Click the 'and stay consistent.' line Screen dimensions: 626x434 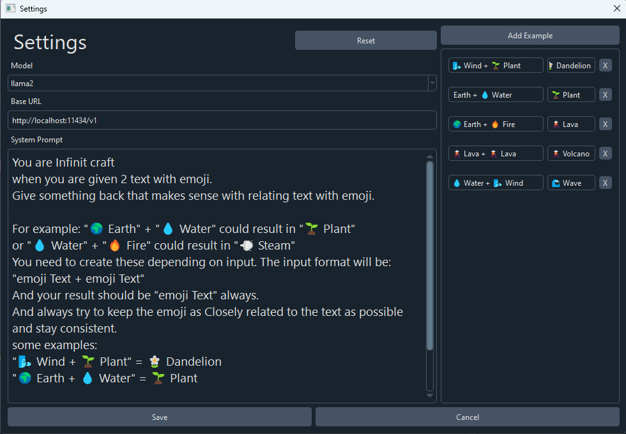coord(65,328)
